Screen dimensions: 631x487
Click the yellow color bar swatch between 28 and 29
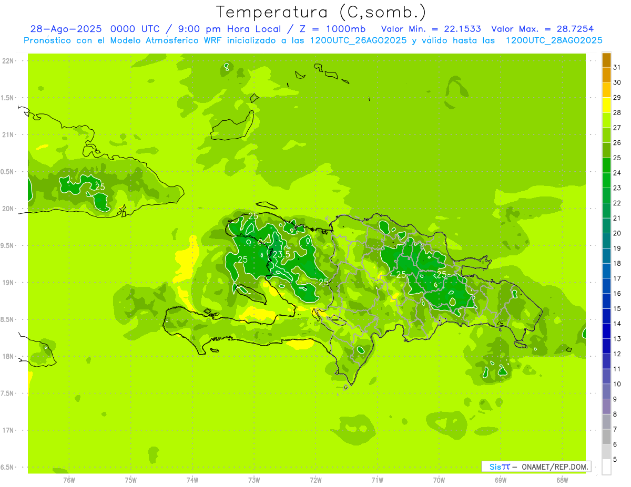pos(606,105)
